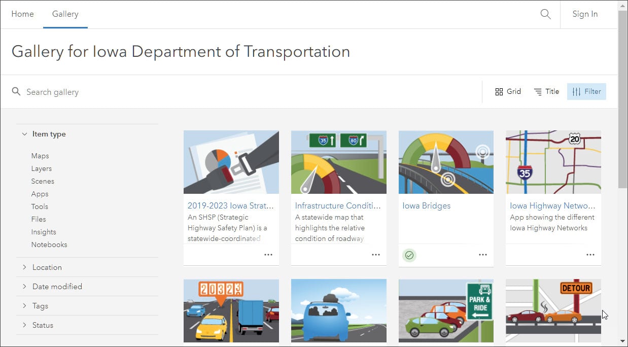Go to the Home tab
This screenshot has width=628, height=347.
[x=22, y=14]
